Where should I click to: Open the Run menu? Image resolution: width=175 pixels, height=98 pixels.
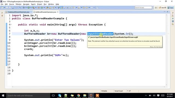coord(45,4)
